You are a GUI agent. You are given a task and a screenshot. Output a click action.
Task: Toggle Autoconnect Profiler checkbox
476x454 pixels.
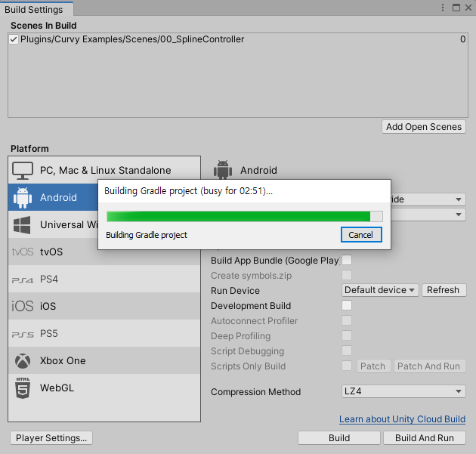click(x=347, y=320)
